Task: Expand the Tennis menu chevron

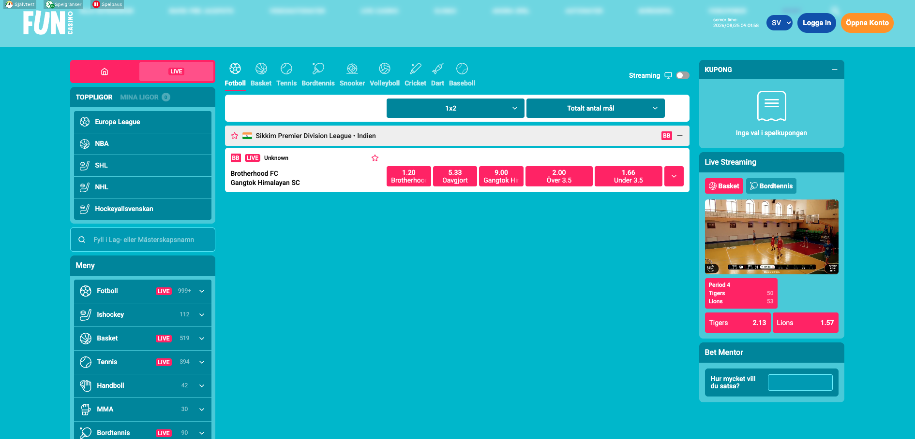Action: coord(202,362)
